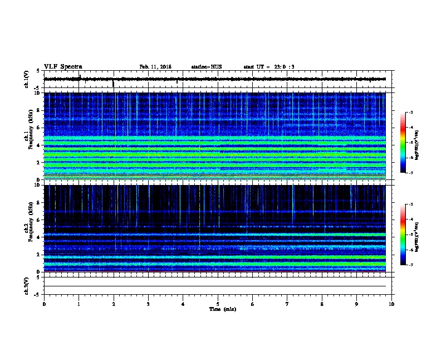This screenshot has height=341, width=441.
Task: Click the -3 tick on the upper colorbar
Action: click(x=410, y=112)
